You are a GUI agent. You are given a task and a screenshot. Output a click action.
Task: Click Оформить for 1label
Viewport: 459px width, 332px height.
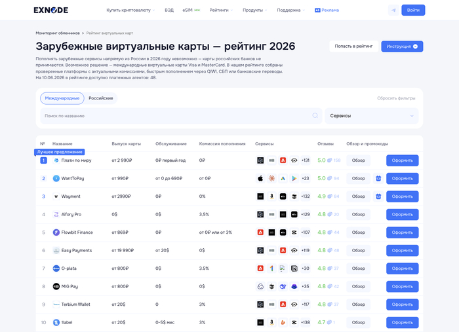click(402, 323)
